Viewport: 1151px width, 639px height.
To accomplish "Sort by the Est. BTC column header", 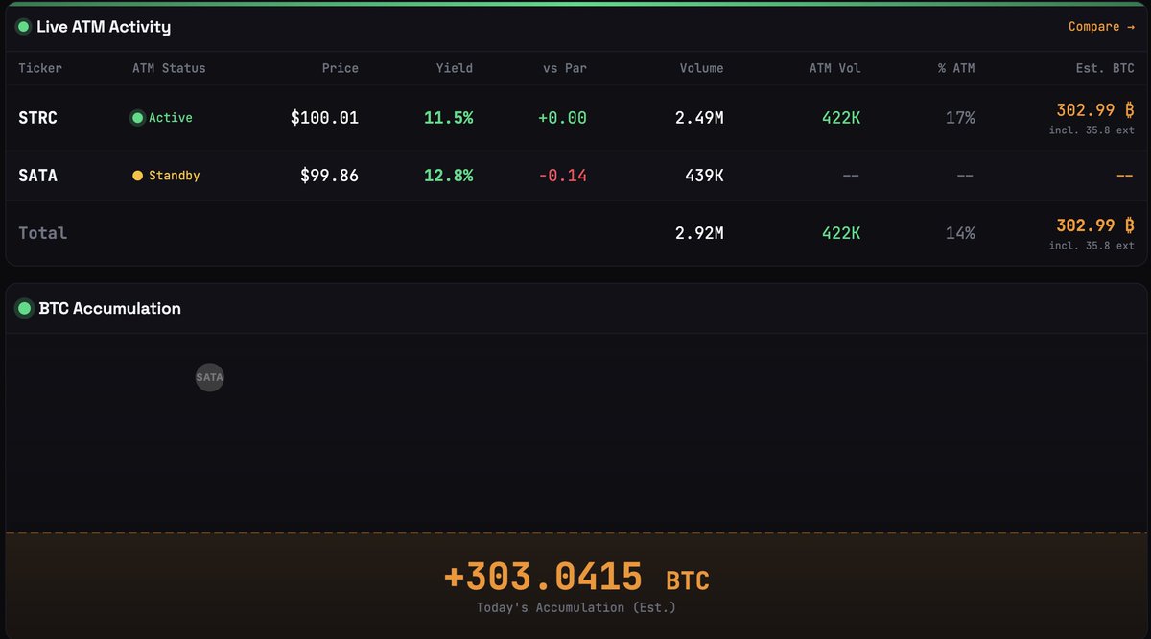I will pos(1105,68).
